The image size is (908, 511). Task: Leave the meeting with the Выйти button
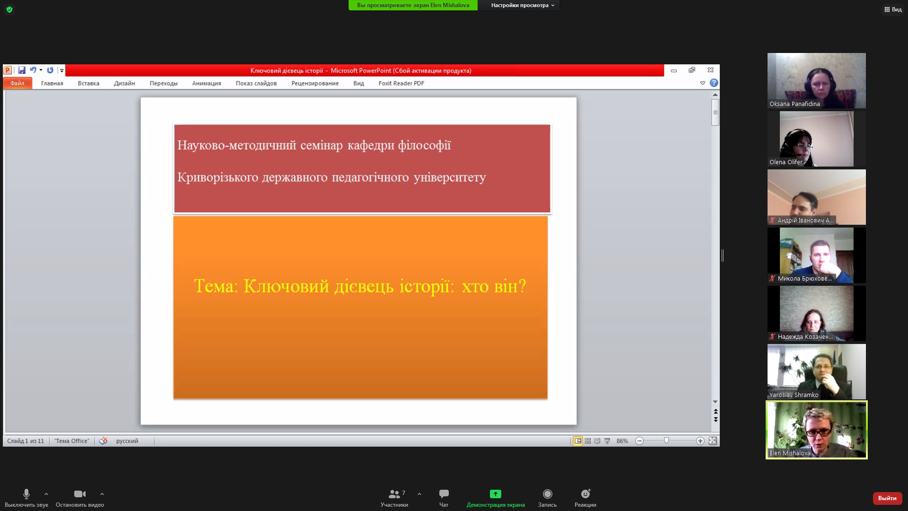point(887,498)
